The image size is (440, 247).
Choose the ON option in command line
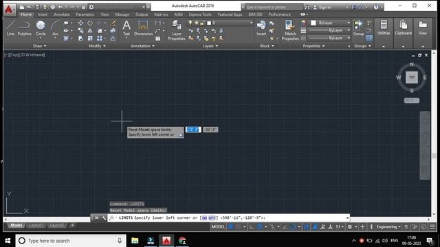204,217
